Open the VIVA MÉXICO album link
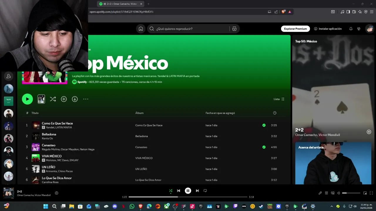Viewport: 376px width, 211px height. [x=144, y=158]
